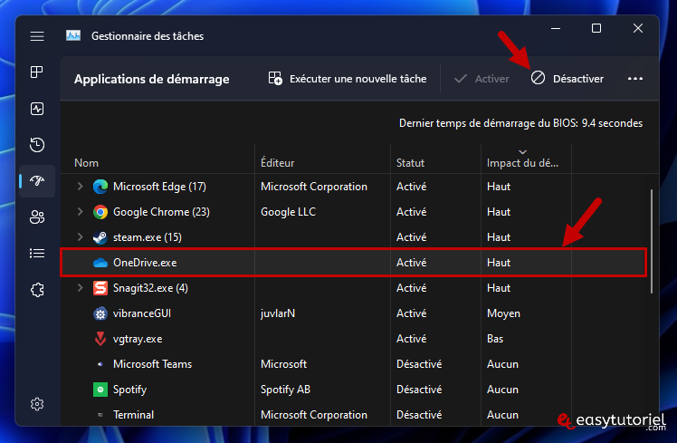Open the Details page in sidebar
Viewport: 677px width, 443px height.
click(x=37, y=253)
